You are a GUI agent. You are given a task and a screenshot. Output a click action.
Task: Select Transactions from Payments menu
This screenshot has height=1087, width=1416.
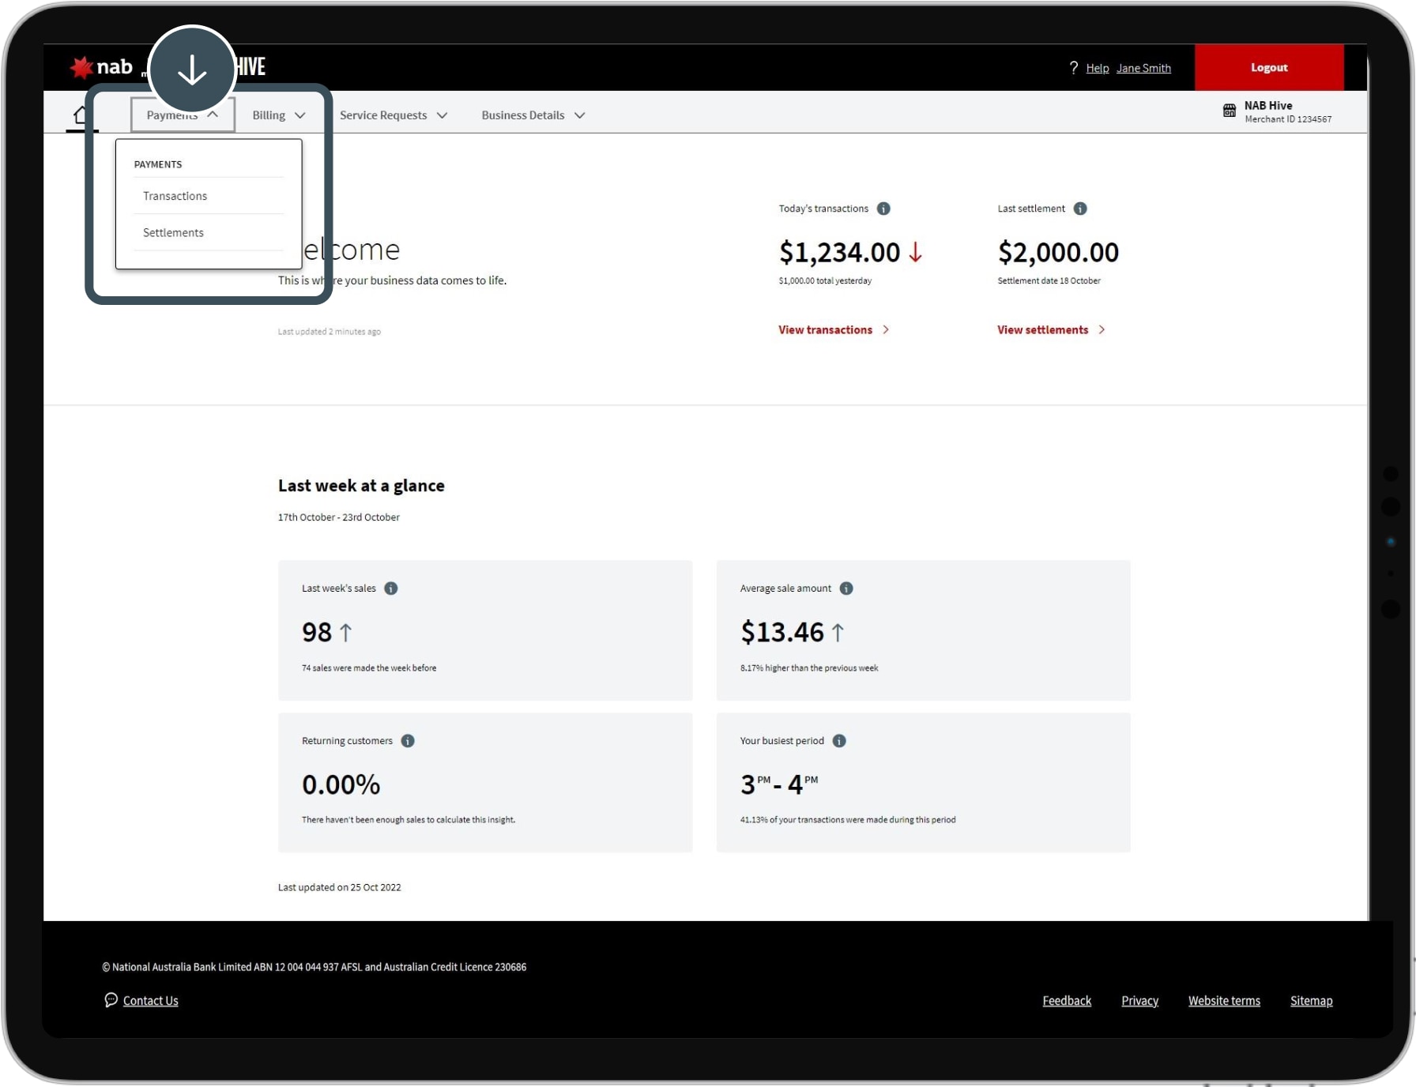175,196
